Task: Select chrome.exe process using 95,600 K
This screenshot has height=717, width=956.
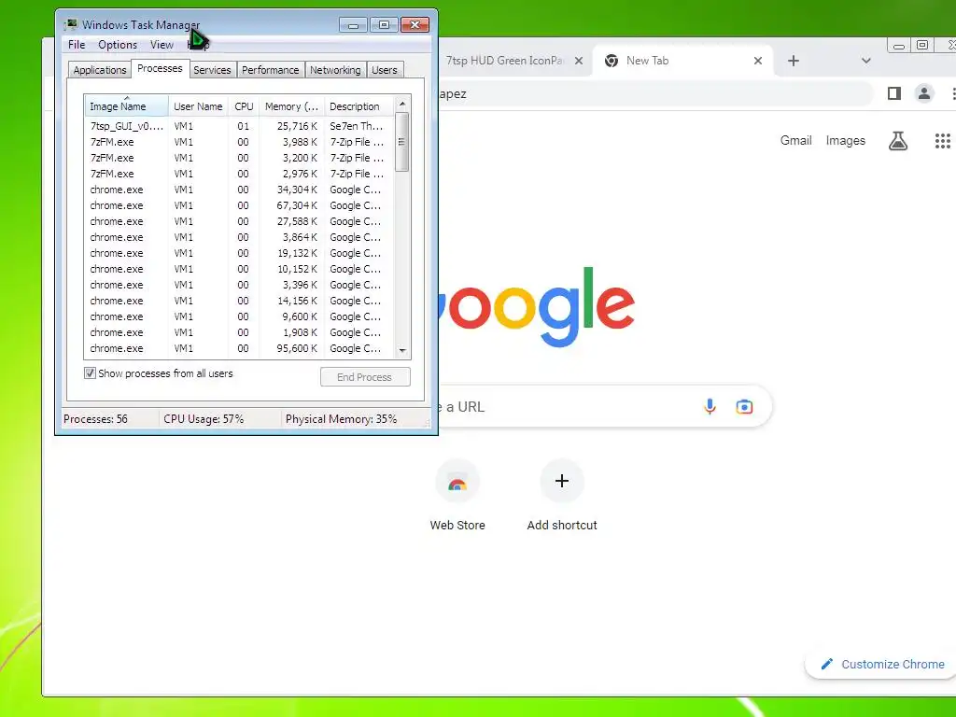Action: pyautogui.click(x=239, y=348)
